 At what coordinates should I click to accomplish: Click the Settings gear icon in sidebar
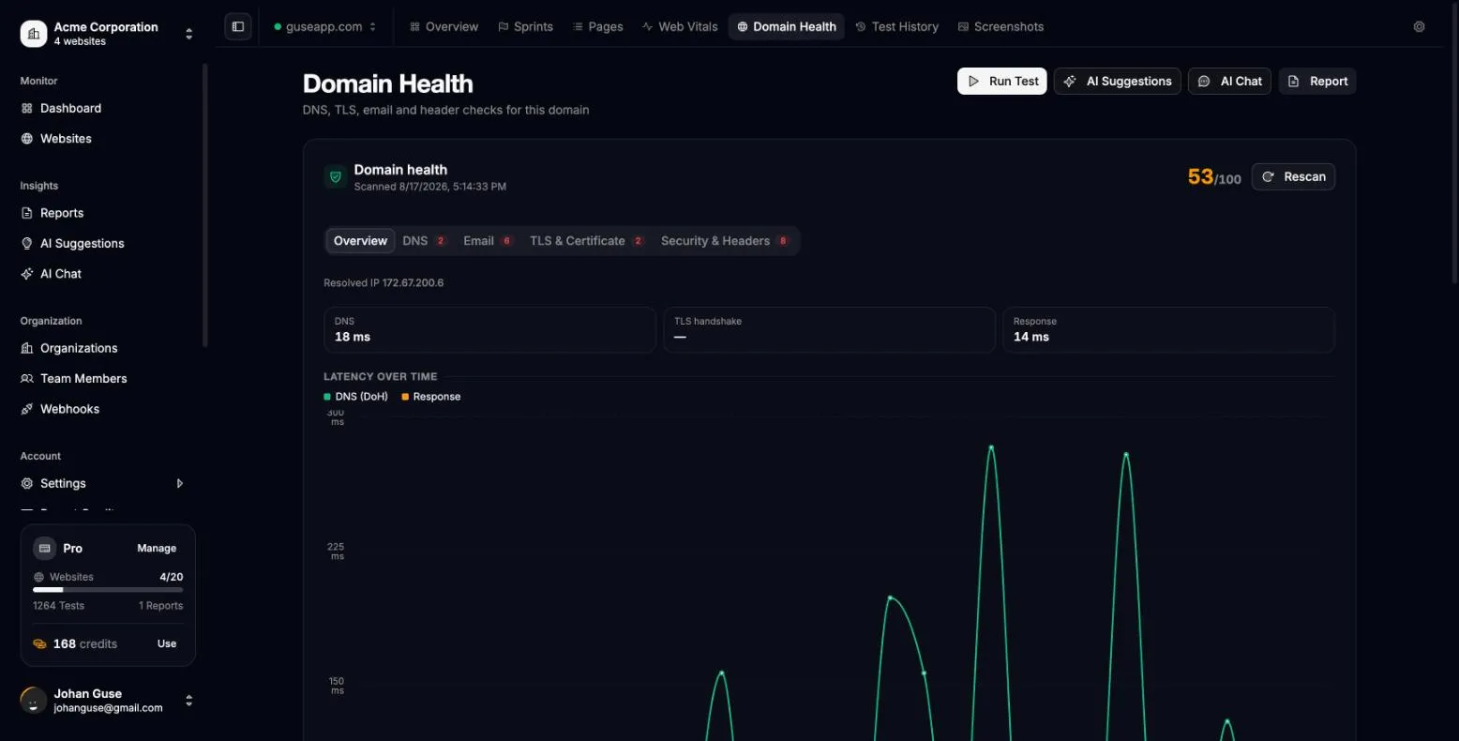pyautogui.click(x=27, y=483)
